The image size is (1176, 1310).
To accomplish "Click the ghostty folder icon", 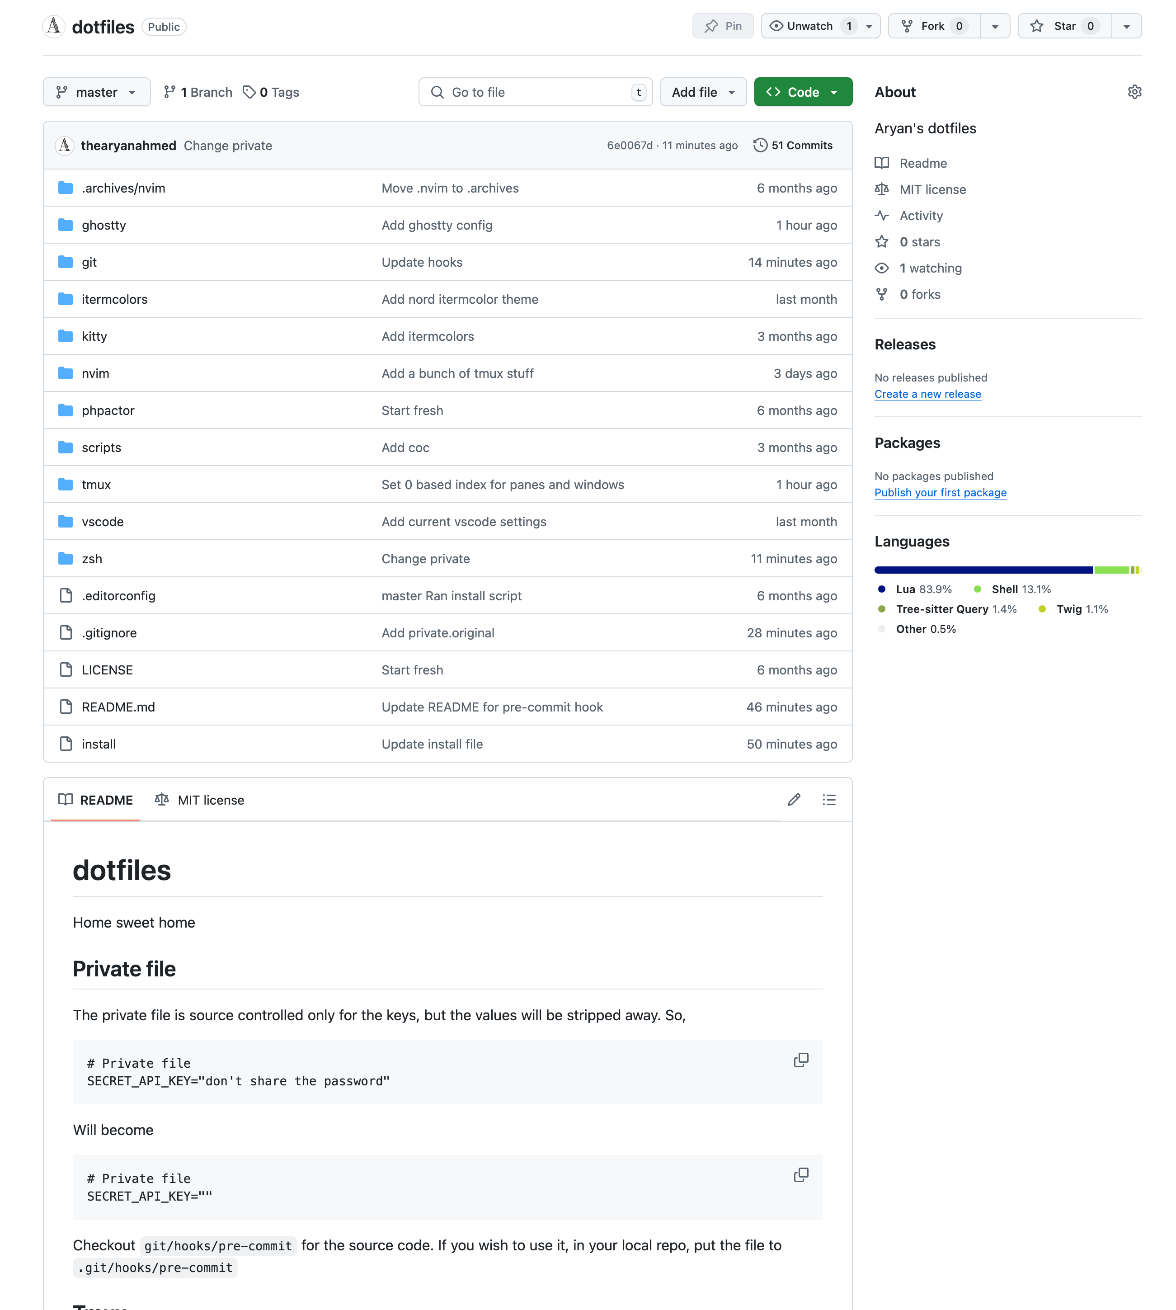I will coord(65,225).
